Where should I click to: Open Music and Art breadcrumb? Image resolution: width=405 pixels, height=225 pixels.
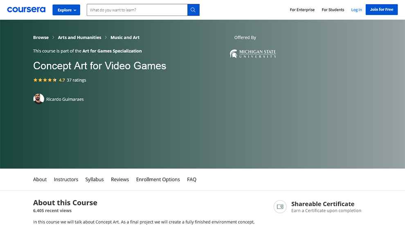coord(125,38)
